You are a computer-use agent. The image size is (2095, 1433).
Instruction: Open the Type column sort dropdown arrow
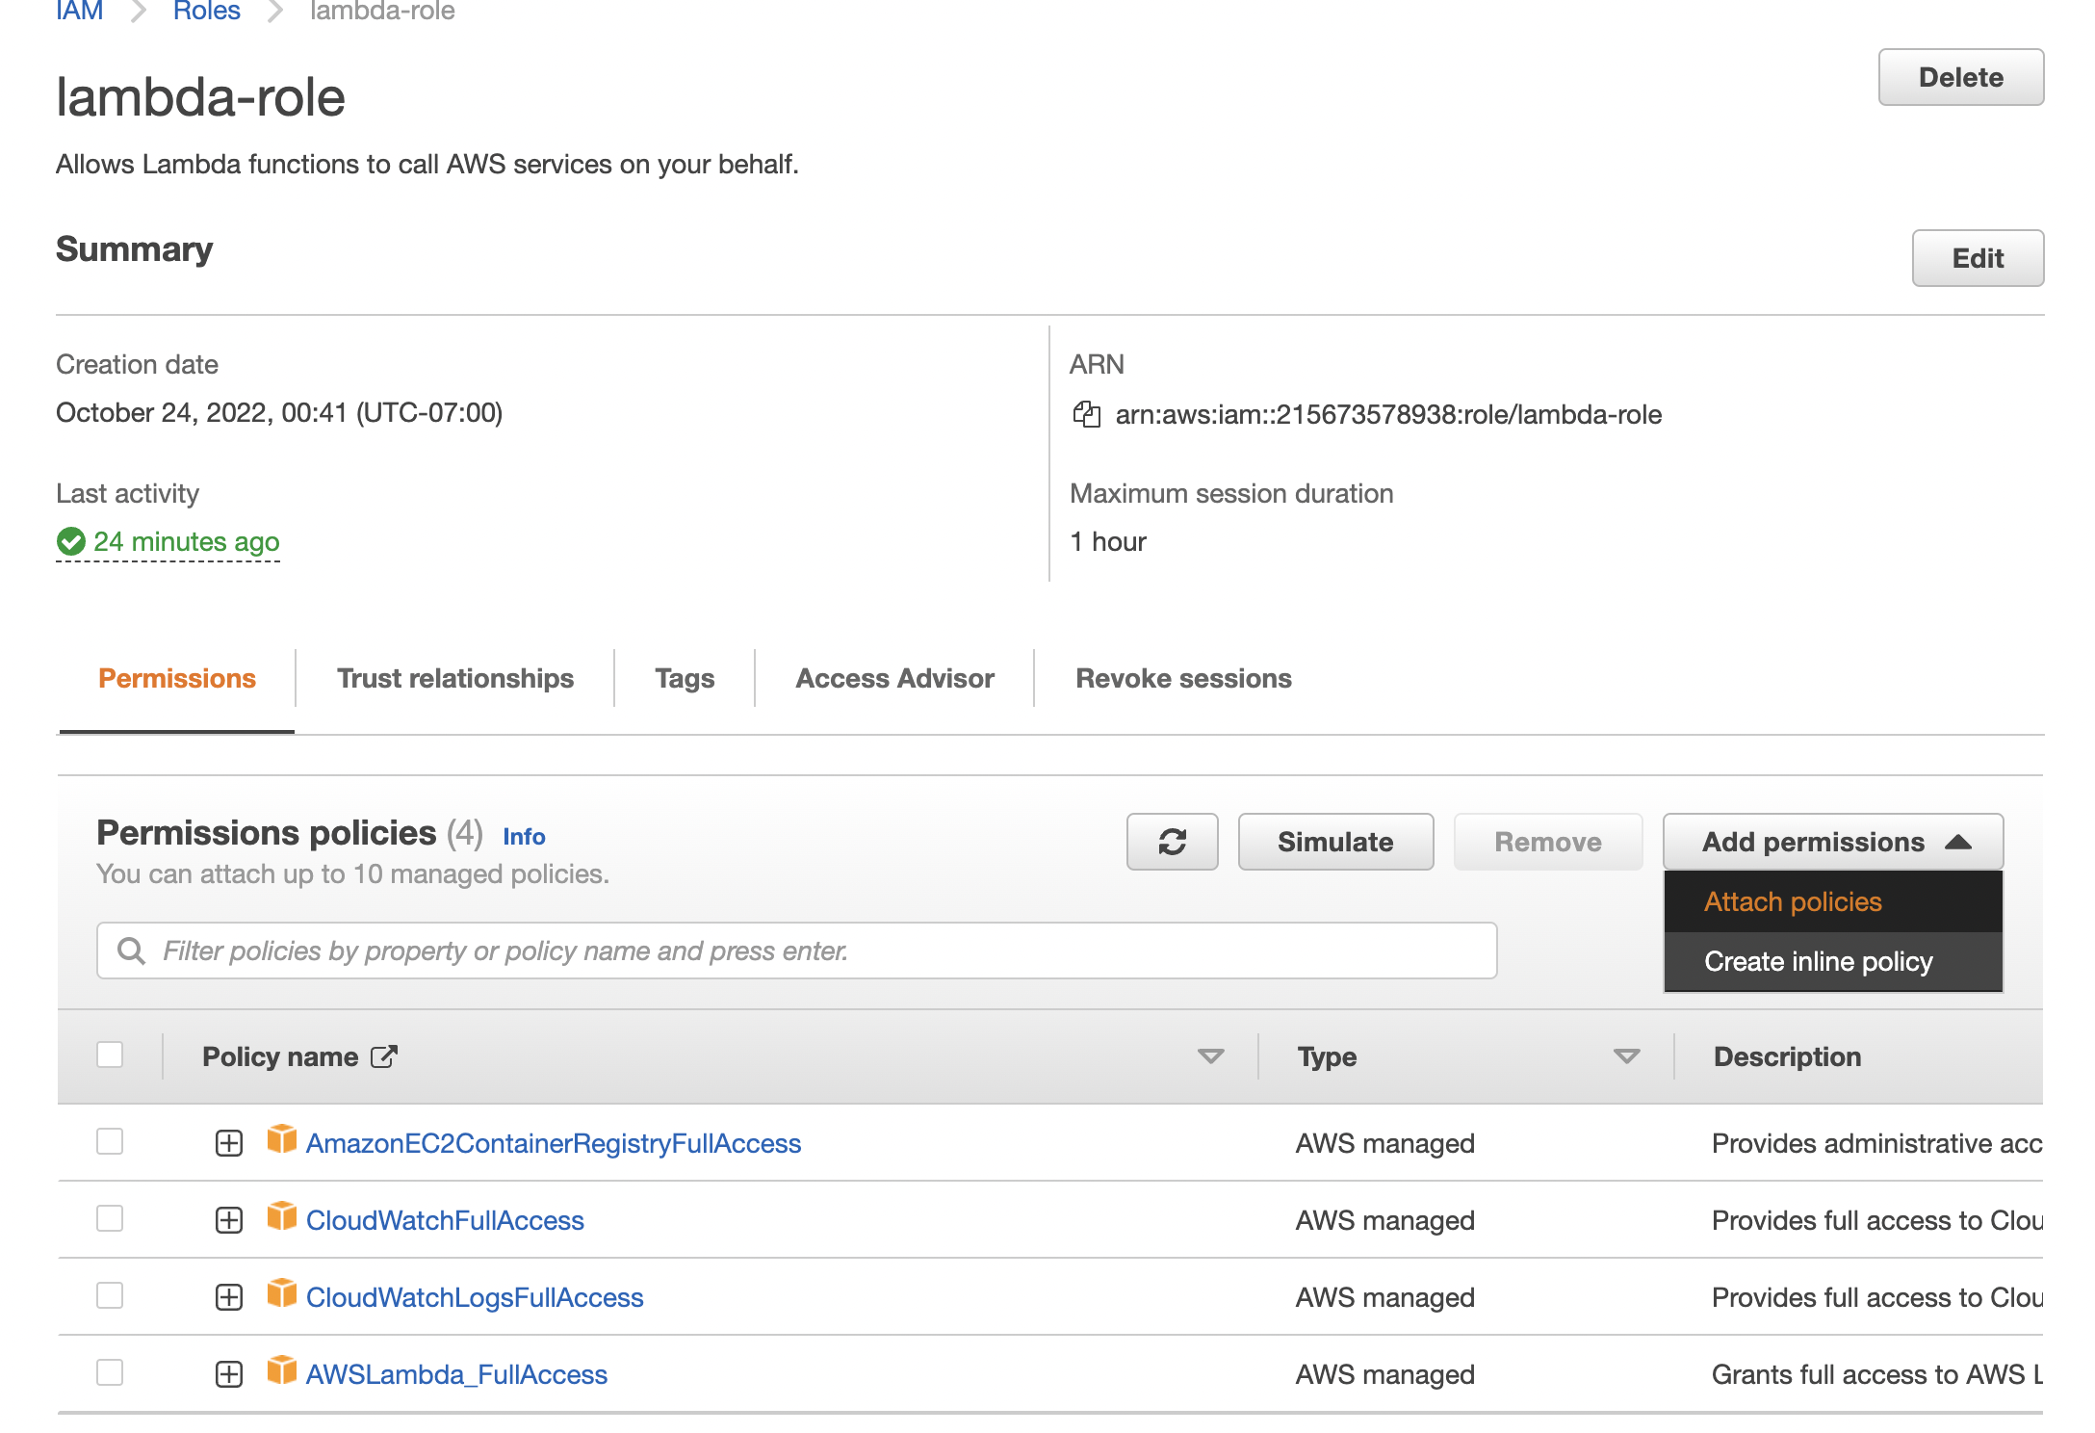(x=1626, y=1056)
